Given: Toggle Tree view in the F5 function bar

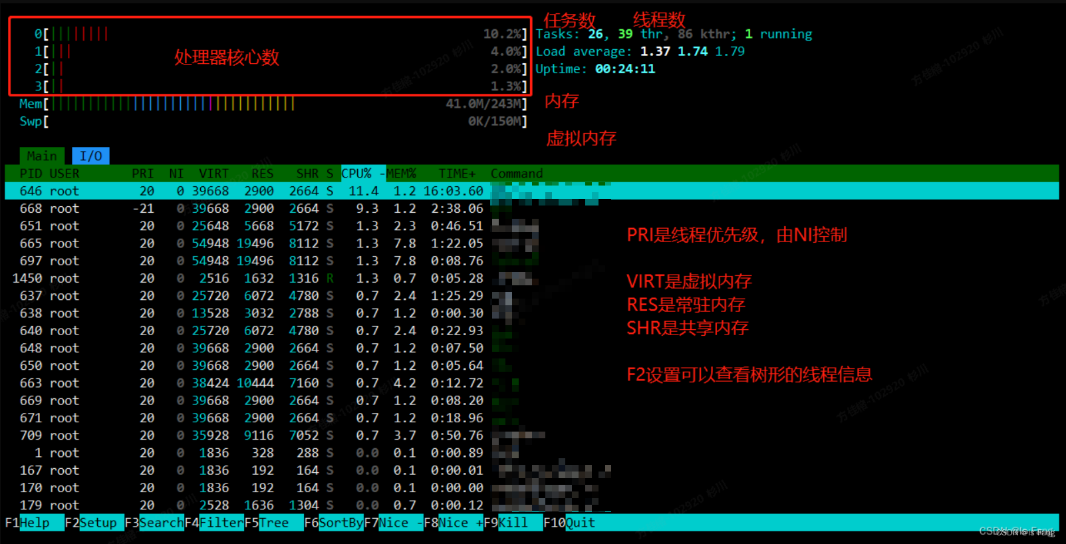Looking at the screenshot, I should pos(281,523).
